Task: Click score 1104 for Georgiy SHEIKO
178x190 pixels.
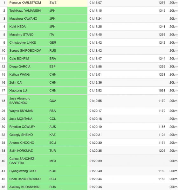Action: (162, 135)
